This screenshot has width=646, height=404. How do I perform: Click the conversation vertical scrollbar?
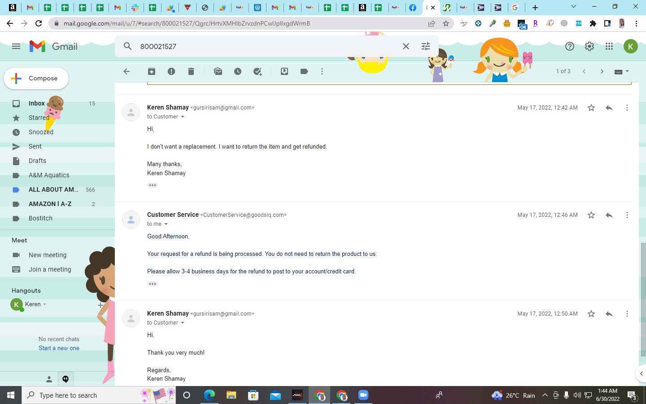(643, 299)
